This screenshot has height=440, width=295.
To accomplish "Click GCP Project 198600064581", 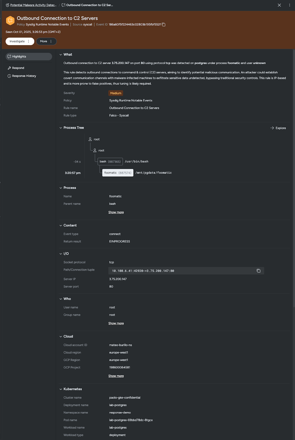I will tap(120, 367).
